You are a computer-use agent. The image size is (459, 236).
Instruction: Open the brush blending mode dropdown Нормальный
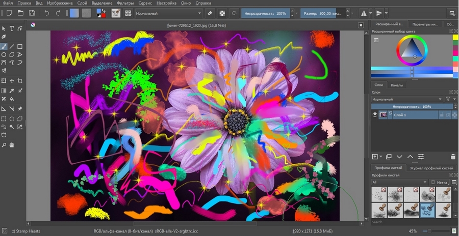(169, 13)
